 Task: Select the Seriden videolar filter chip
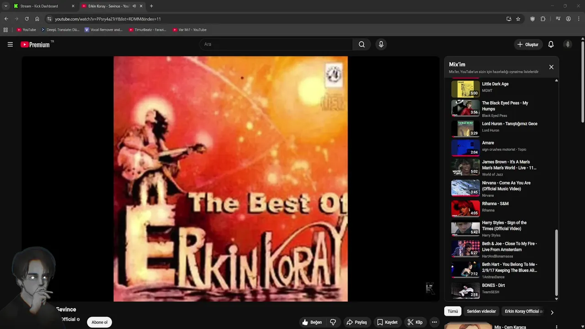[481, 311]
